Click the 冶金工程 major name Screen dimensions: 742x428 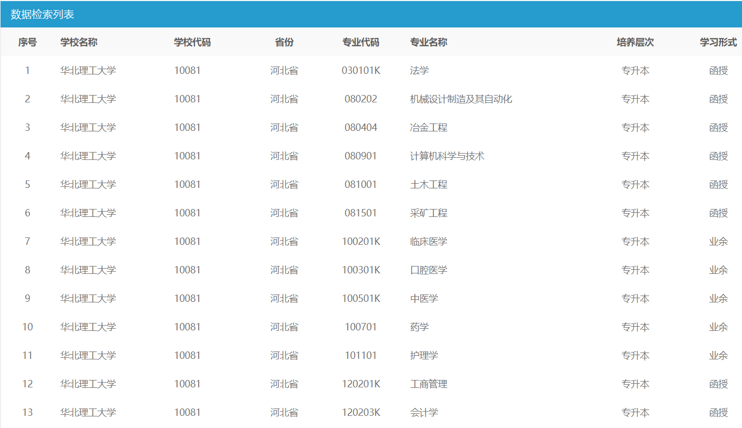(429, 128)
